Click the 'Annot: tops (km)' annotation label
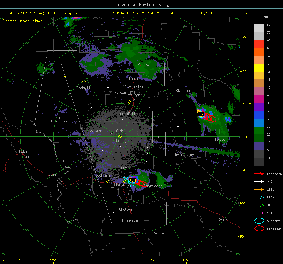Screen dimensions: 283x264 click(22, 21)
